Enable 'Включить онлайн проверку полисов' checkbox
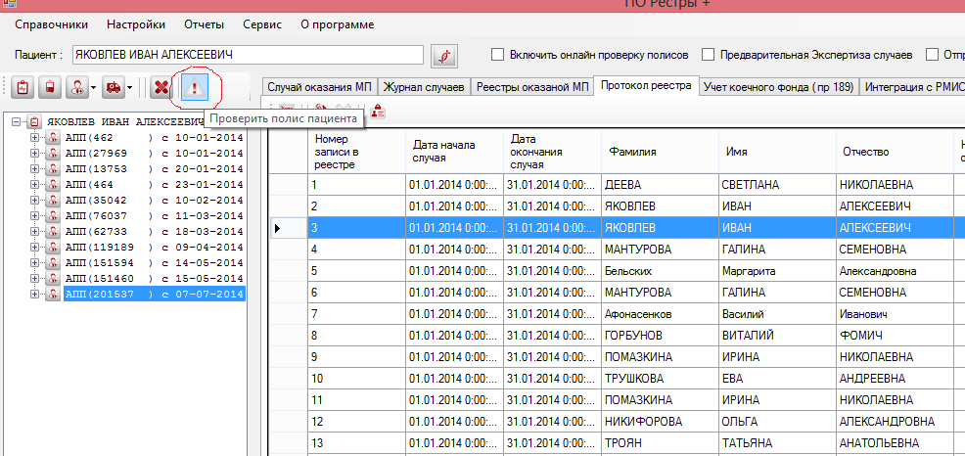 (x=497, y=55)
